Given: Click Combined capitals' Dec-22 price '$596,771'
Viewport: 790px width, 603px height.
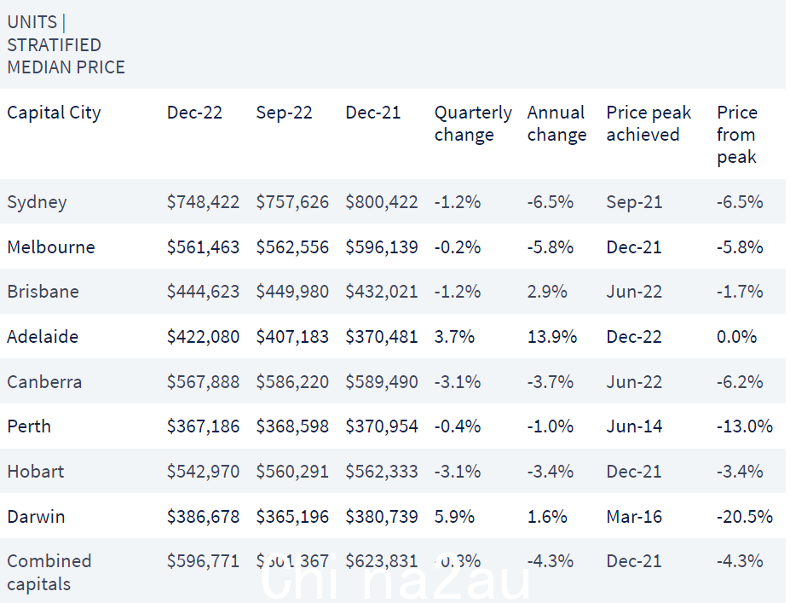Looking at the screenshot, I should [x=203, y=561].
